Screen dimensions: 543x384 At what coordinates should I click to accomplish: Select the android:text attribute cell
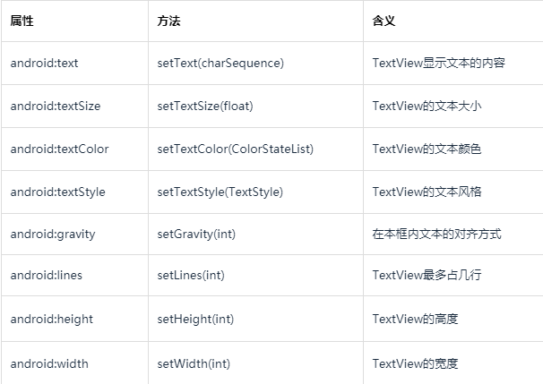(x=44, y=64)
